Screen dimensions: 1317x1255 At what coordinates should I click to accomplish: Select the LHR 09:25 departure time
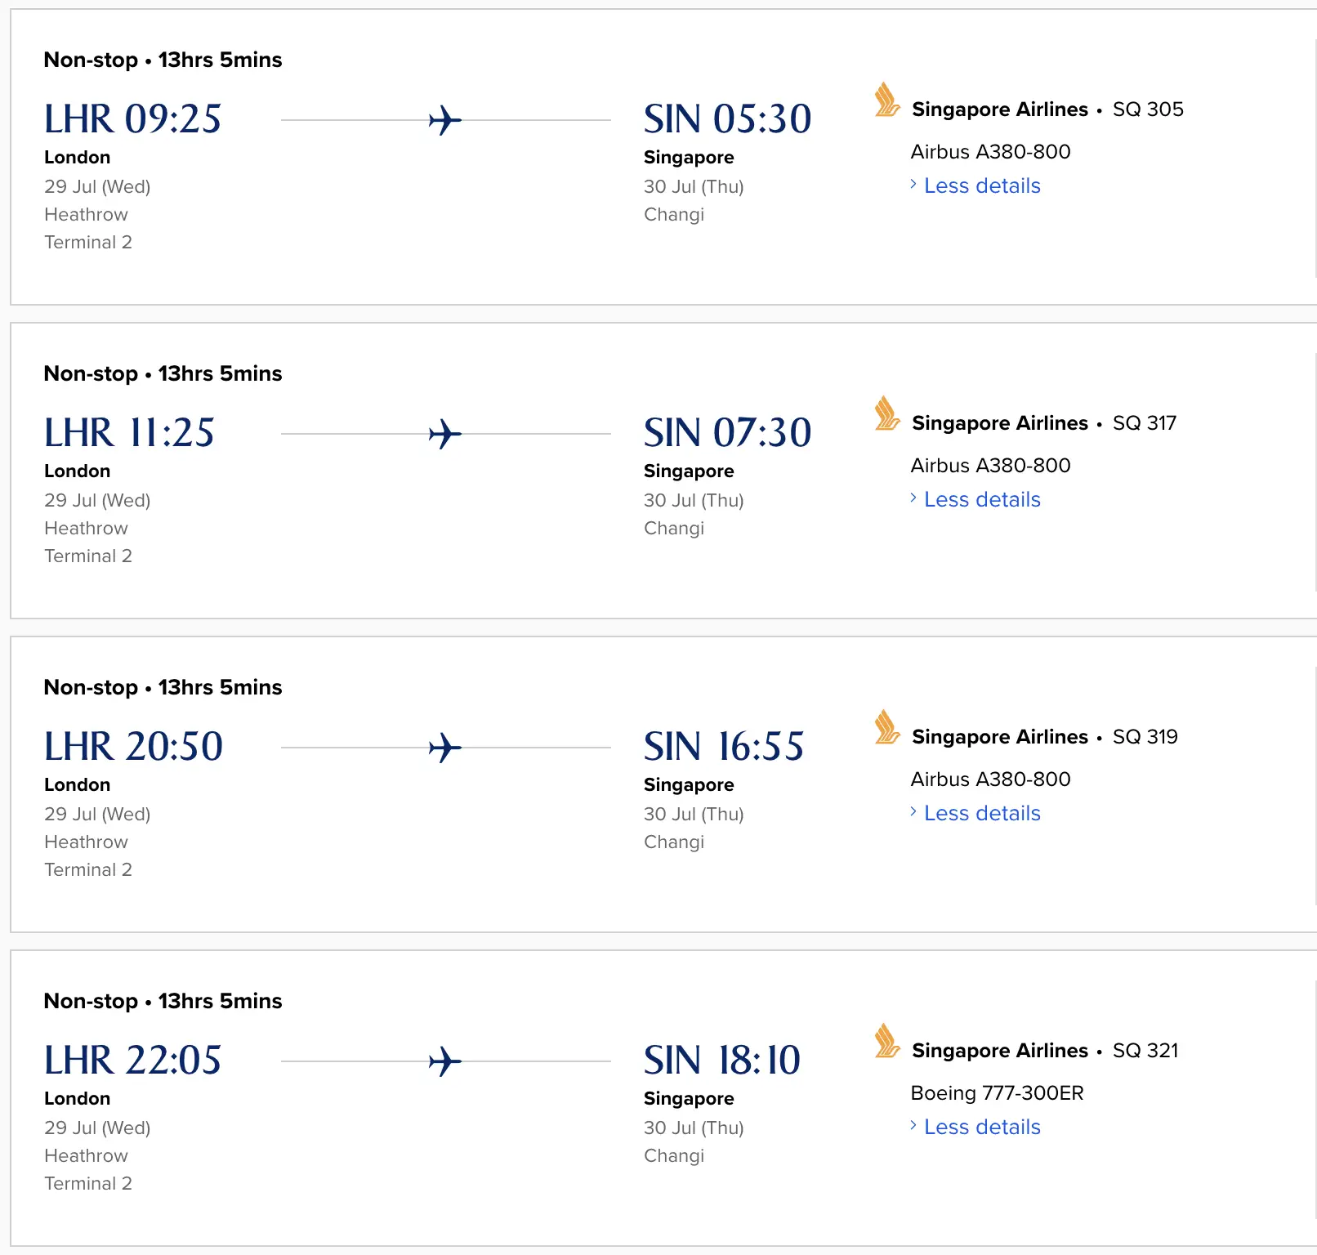(133, 119)
